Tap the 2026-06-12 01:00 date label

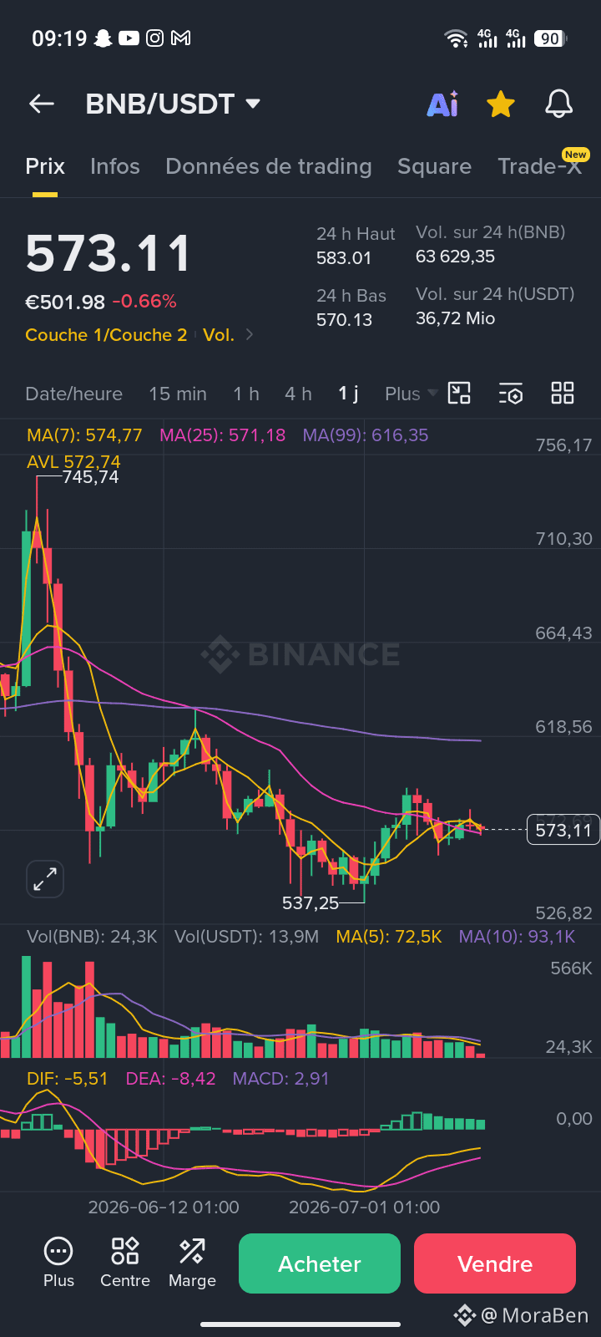coord(164,1207)
